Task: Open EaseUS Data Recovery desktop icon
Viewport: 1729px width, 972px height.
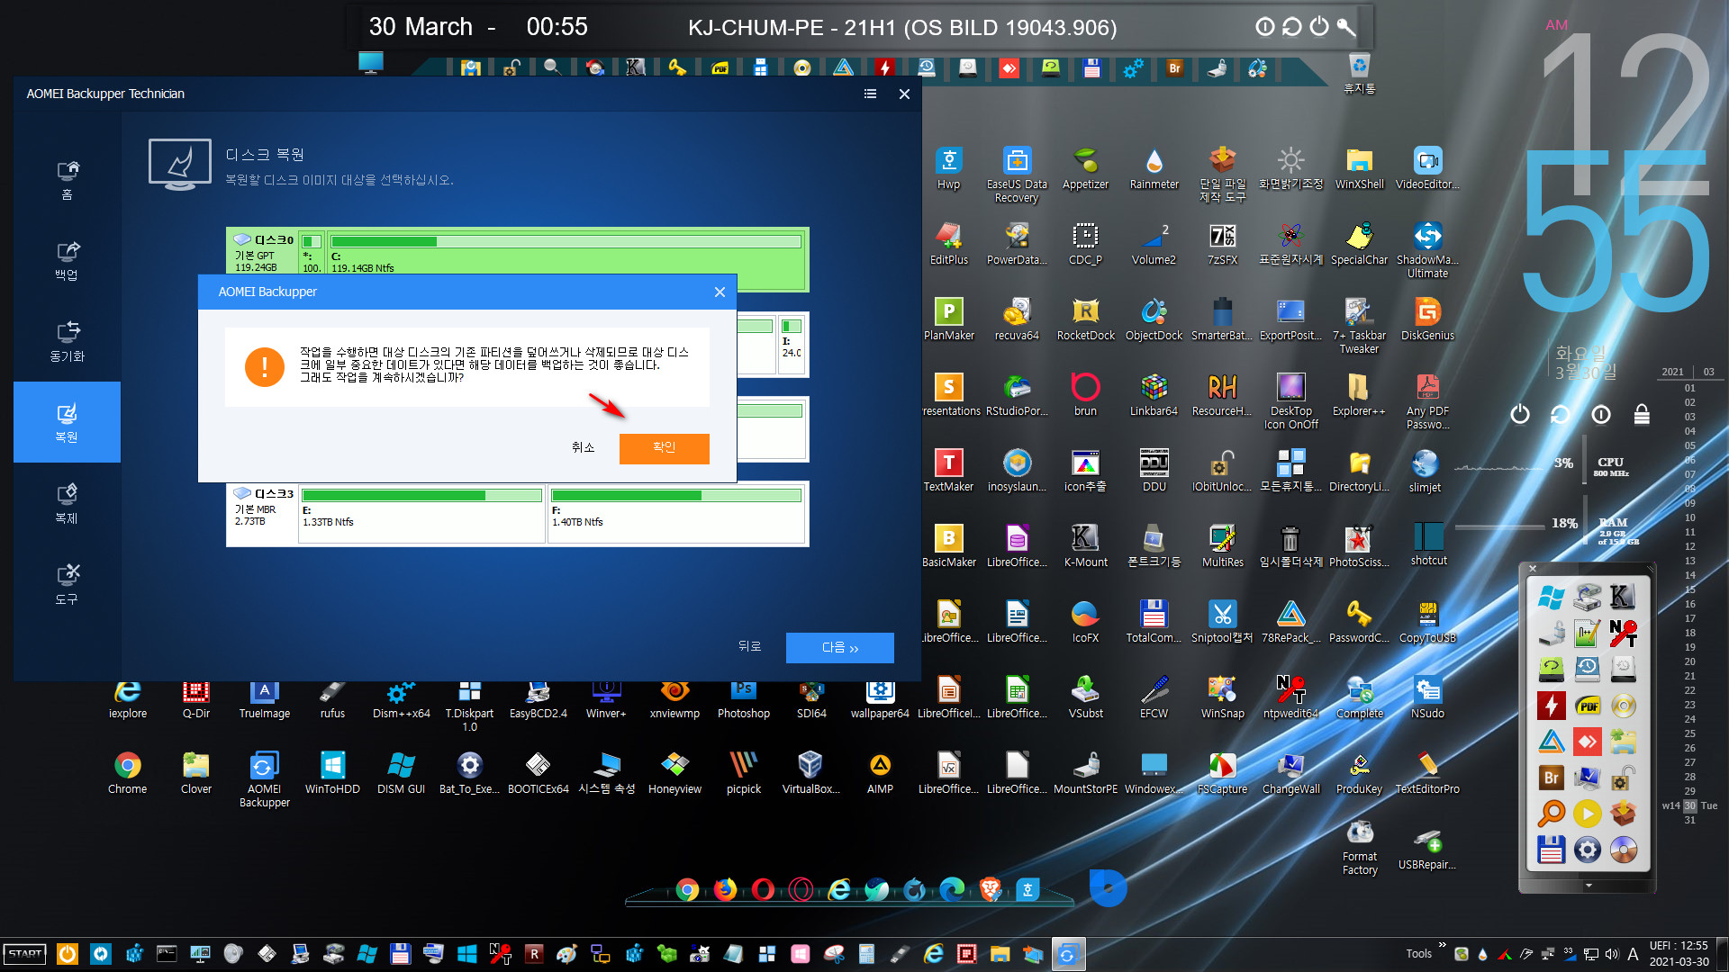Action: (1017, 175)
